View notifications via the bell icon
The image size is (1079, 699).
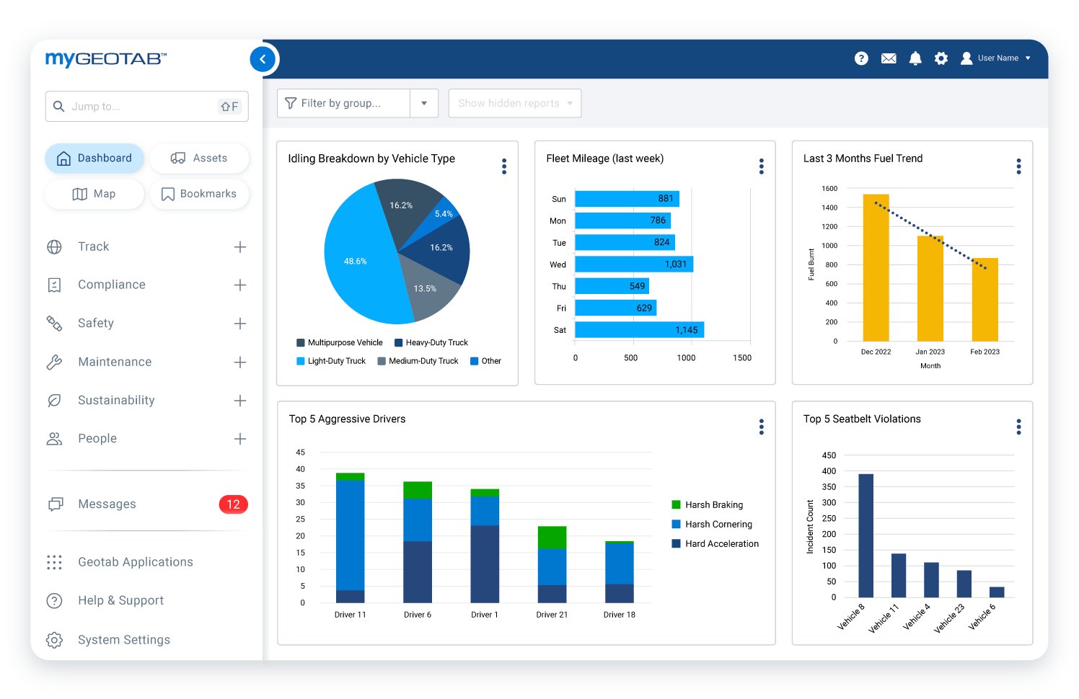(x=915, y=58)
